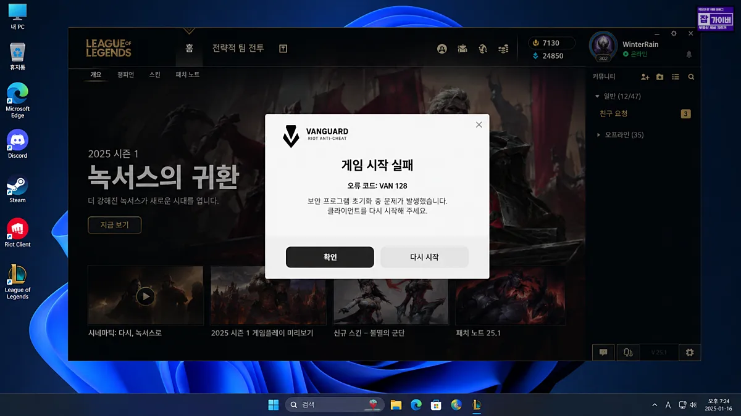The image size is (741, 416).
Task: Click the clash bracket icon in top nav
Action: pyautogui.click(x=283, y=49)
